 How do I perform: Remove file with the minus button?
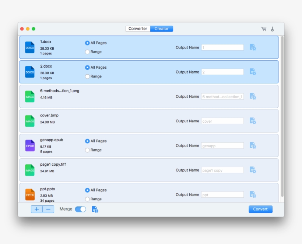[x=48, y=209]
